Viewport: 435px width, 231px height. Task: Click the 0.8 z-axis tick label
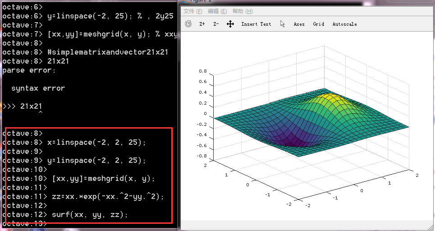[203, 71]
